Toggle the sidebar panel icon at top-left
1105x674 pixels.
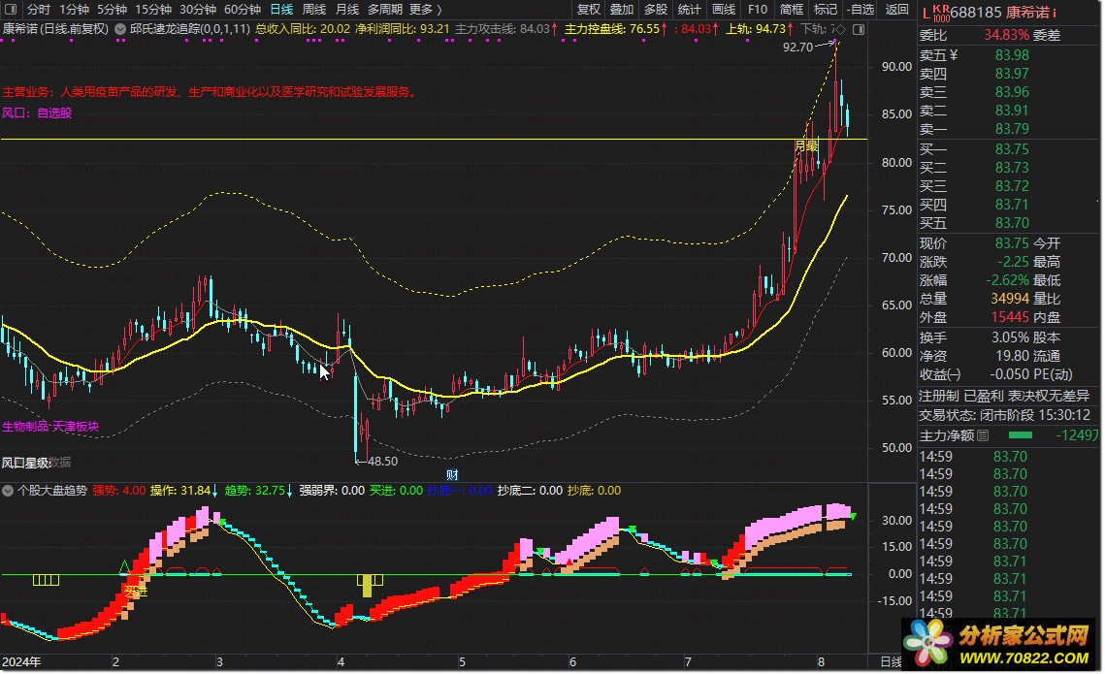click(11, 9)
